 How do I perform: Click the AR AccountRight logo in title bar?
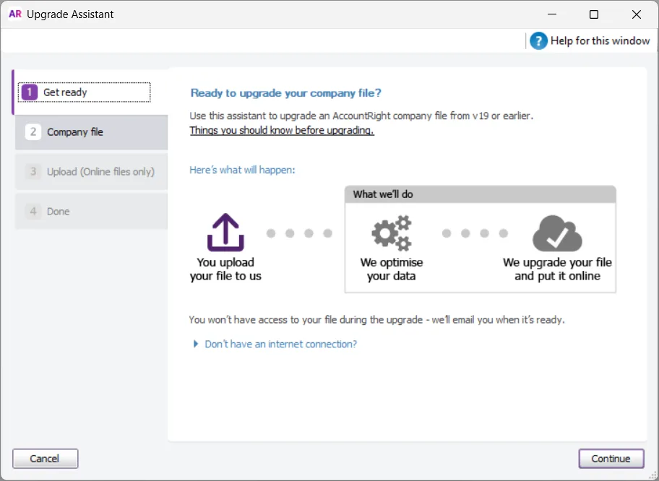tap(15, 14)
